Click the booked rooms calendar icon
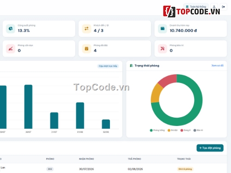231x173 pixels. [x=86, y=48]
